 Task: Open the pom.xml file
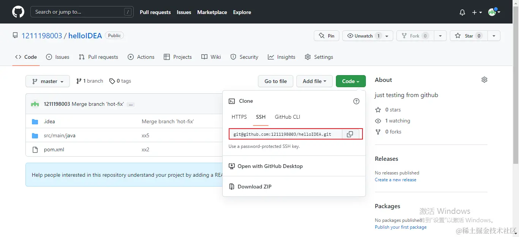tap(54, 149)
